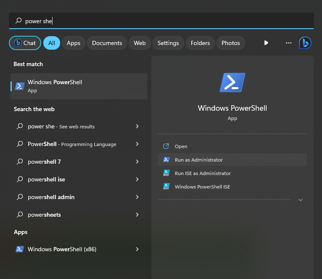Click the large Windows PowerShell logo

click(x=232, y=82)
